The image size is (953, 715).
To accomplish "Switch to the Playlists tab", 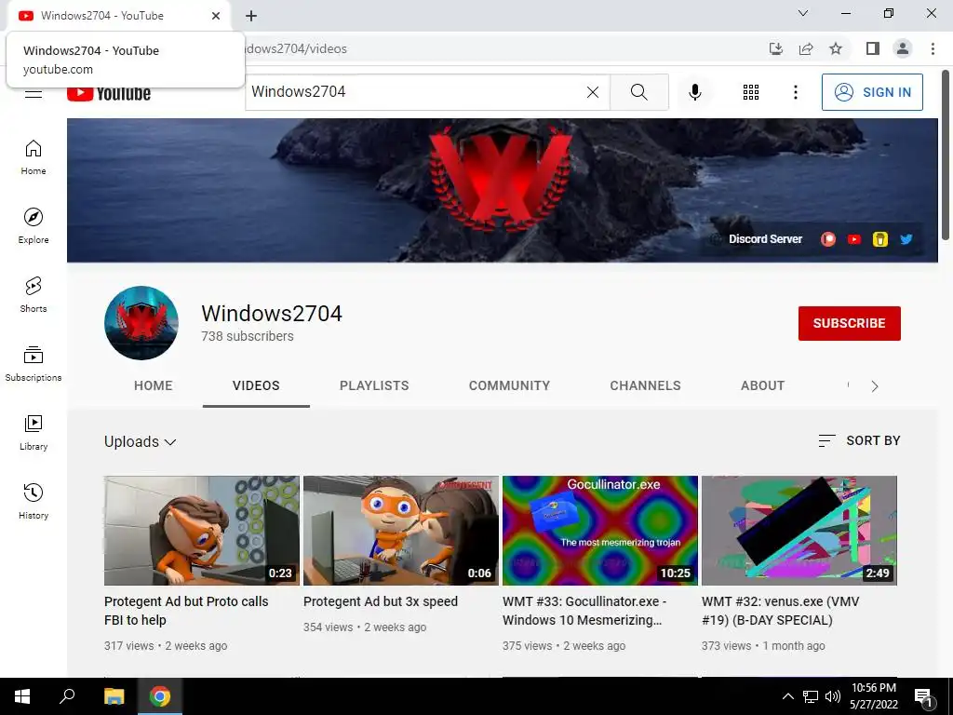I will coord(374,385).
